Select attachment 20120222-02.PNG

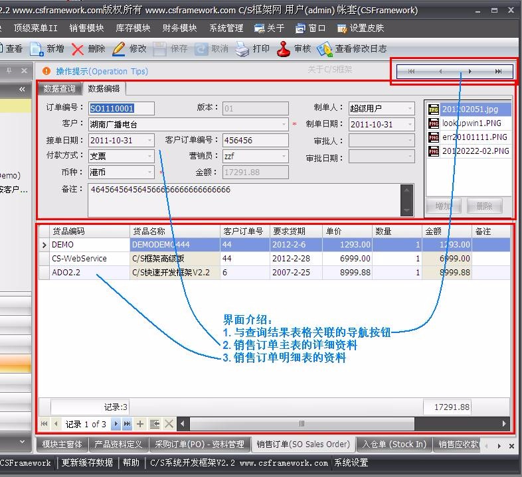pyautogui.click(x=468, y=151)
